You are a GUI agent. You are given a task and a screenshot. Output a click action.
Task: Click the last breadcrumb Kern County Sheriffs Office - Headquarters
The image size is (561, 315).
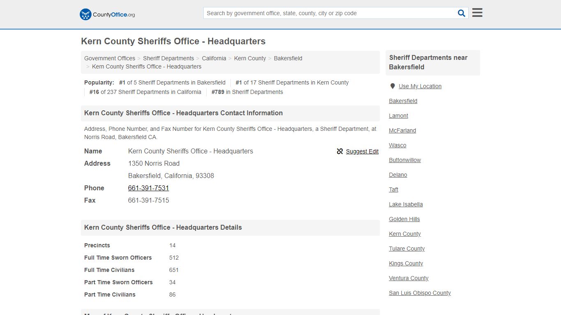click(x=147, y=66)
